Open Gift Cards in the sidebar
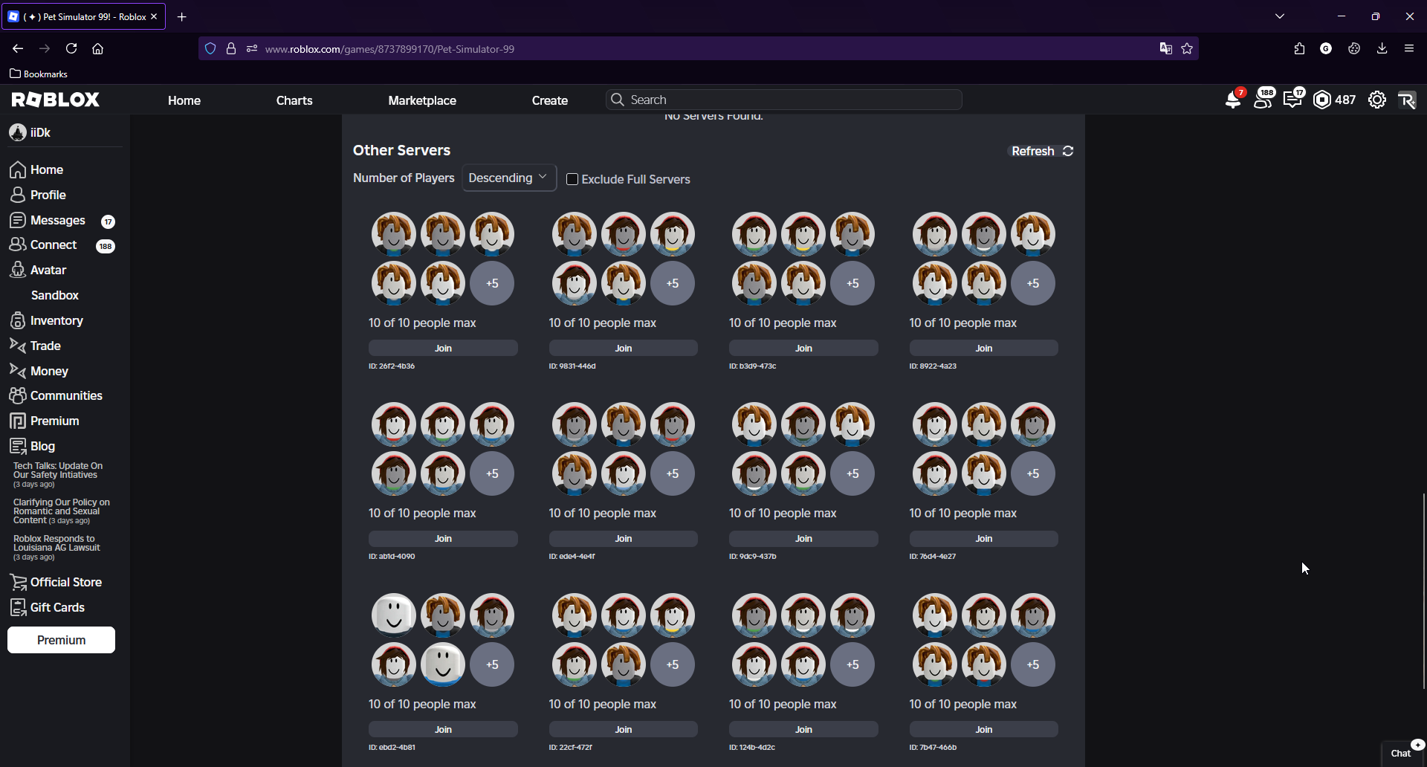The width and height of the screenshot is (1427, 767). 48,607
